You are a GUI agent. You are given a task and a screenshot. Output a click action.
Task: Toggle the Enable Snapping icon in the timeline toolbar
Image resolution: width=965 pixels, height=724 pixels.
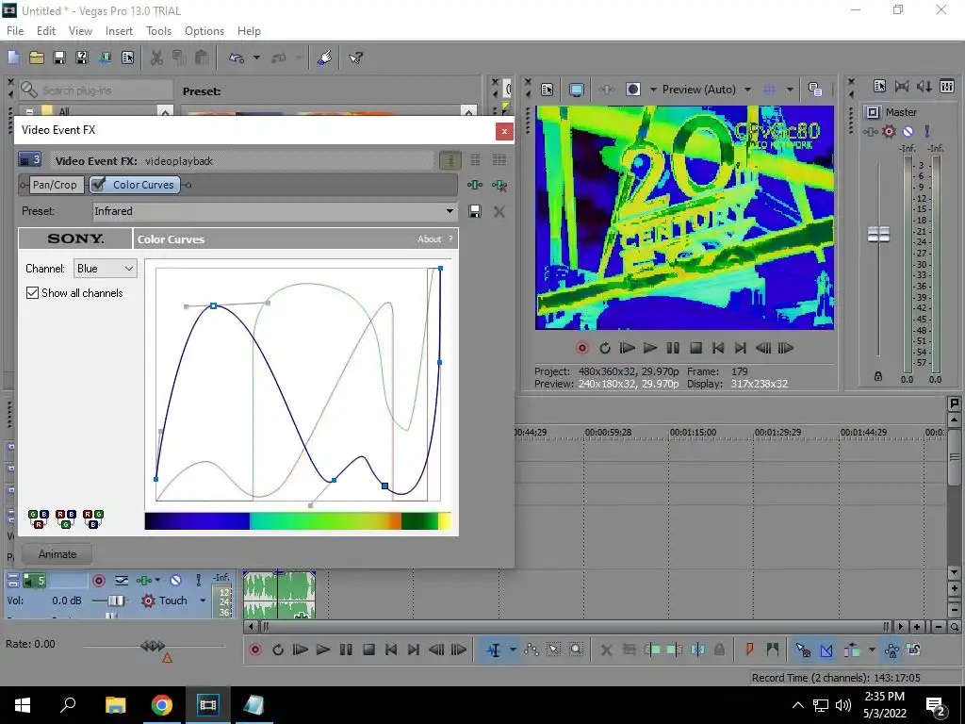tap(803, 650)
